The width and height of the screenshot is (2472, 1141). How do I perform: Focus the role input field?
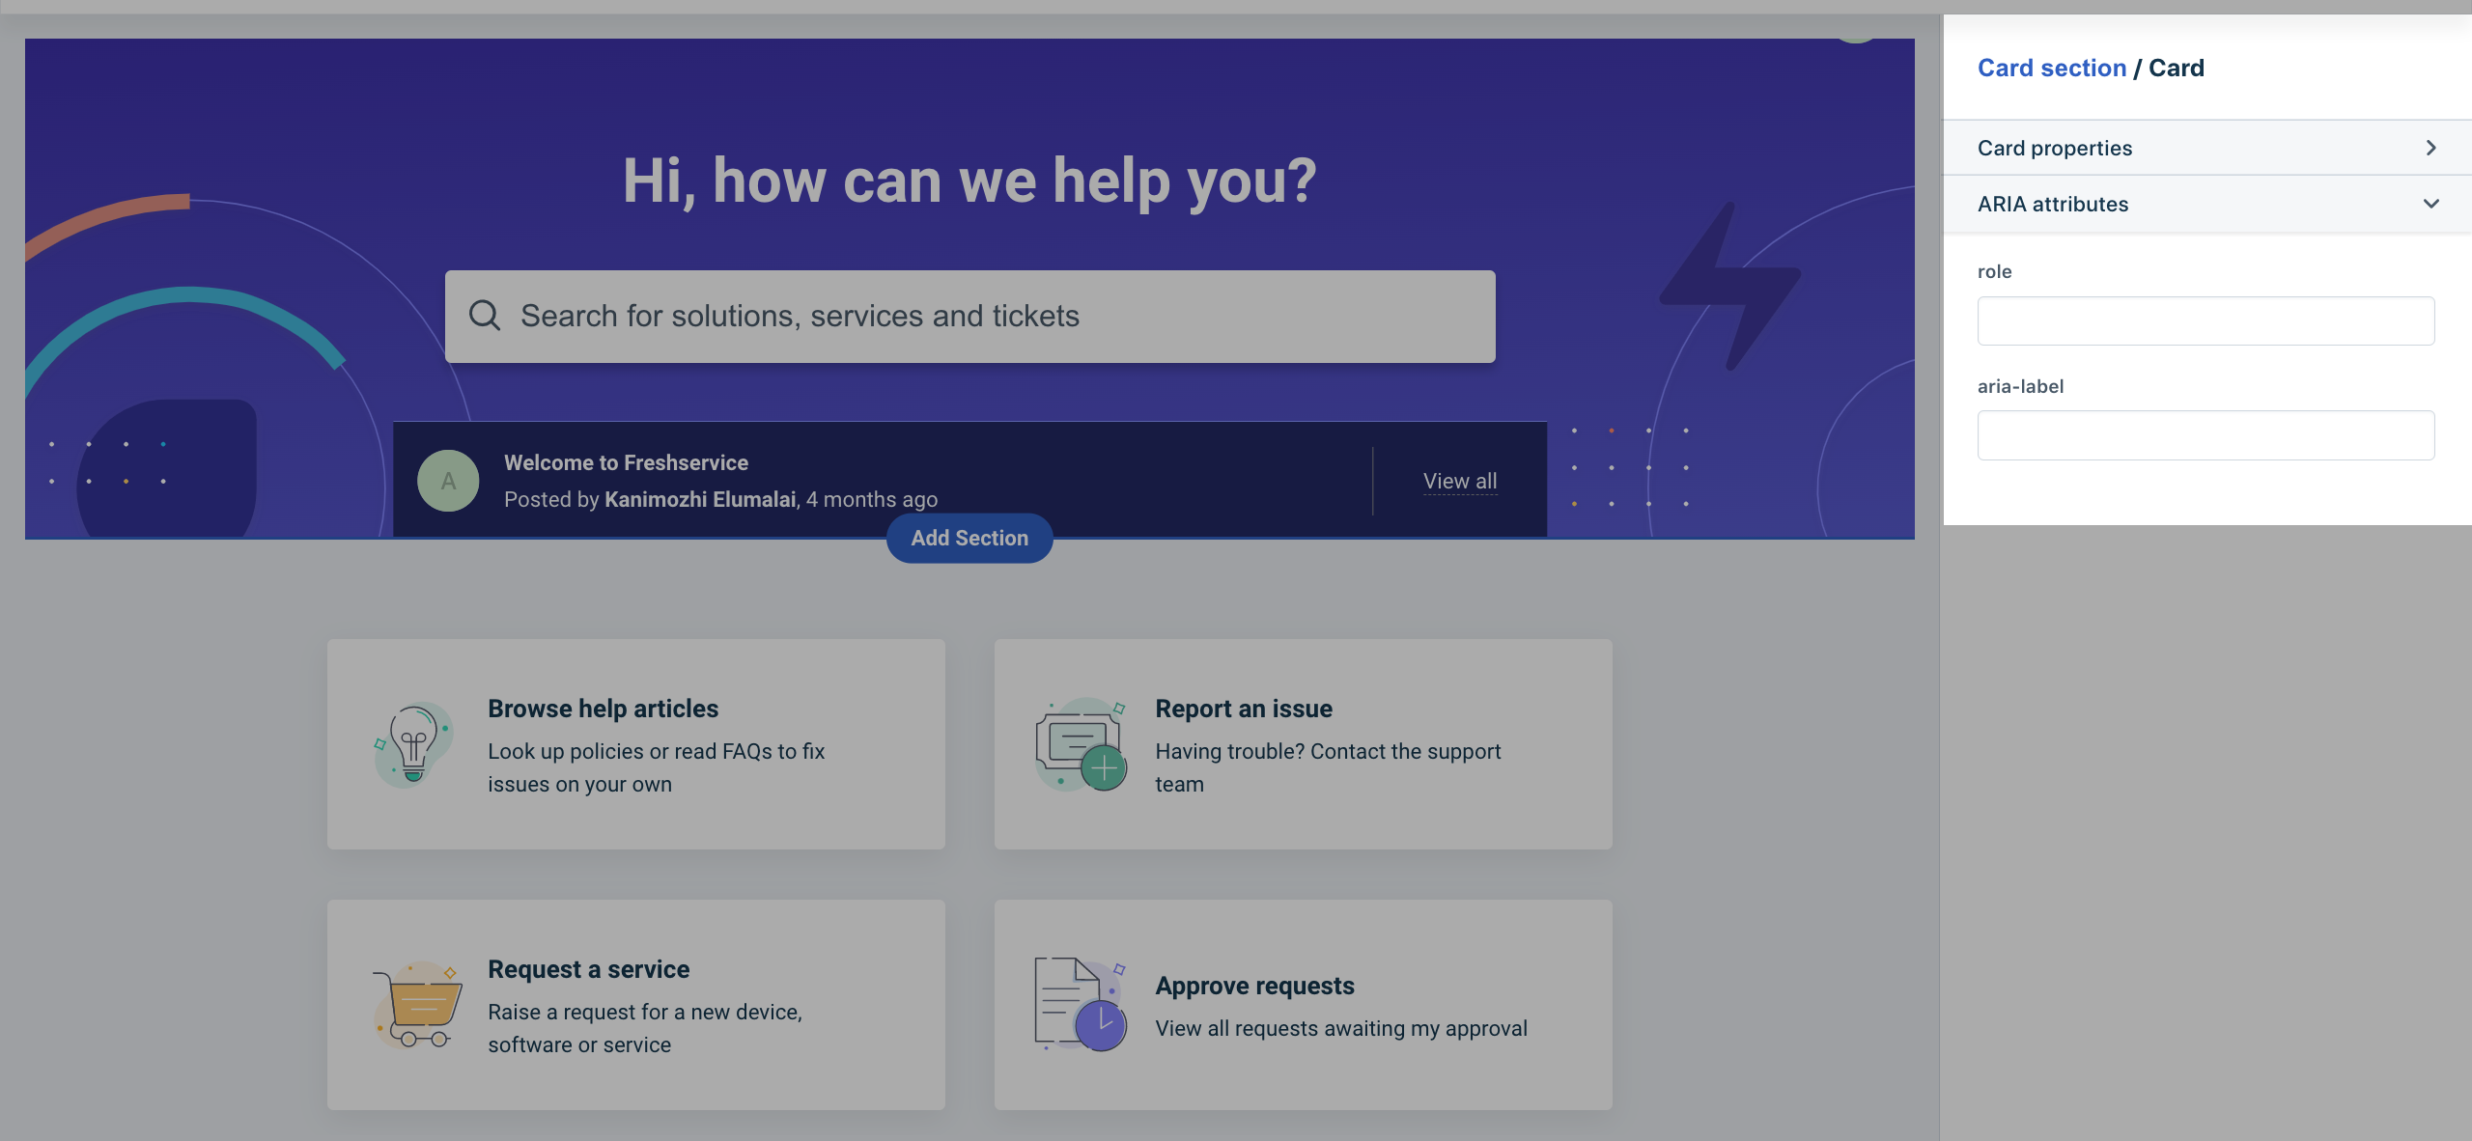pos(2205,320)
